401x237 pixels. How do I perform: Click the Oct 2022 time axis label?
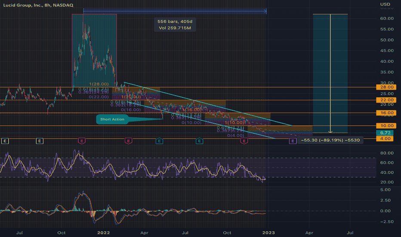coord(227,233)
